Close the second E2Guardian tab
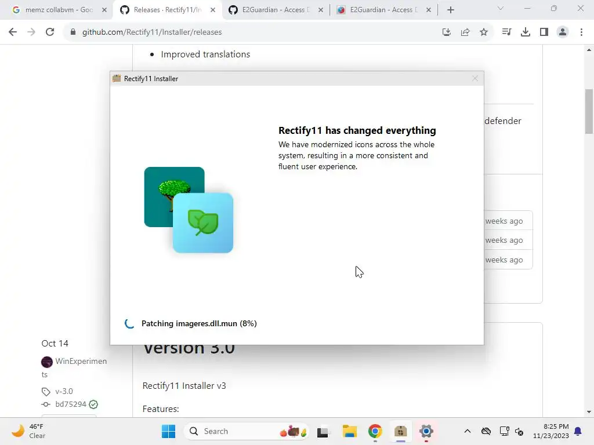The width and height of the screenshot is (594, 445). tap(429, 10)
